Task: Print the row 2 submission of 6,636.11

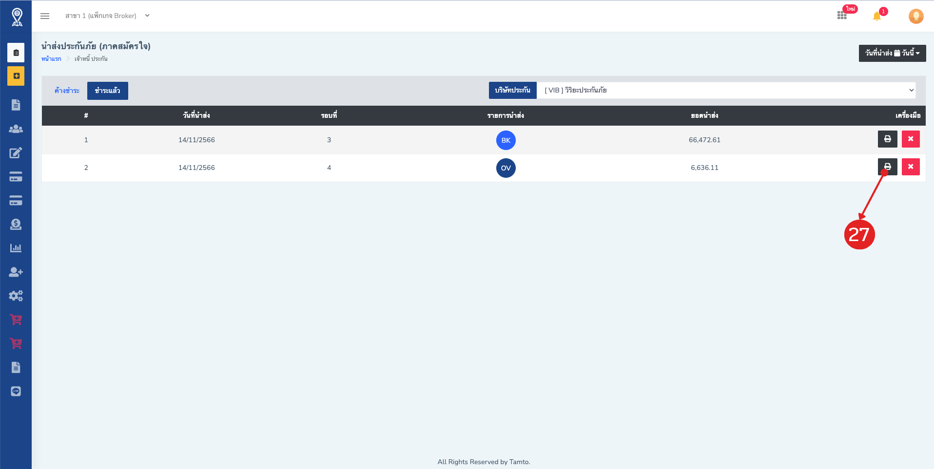Action: click(888, 167)
